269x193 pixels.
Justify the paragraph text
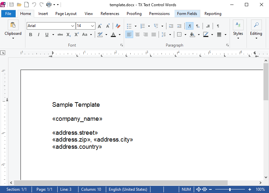154,34
